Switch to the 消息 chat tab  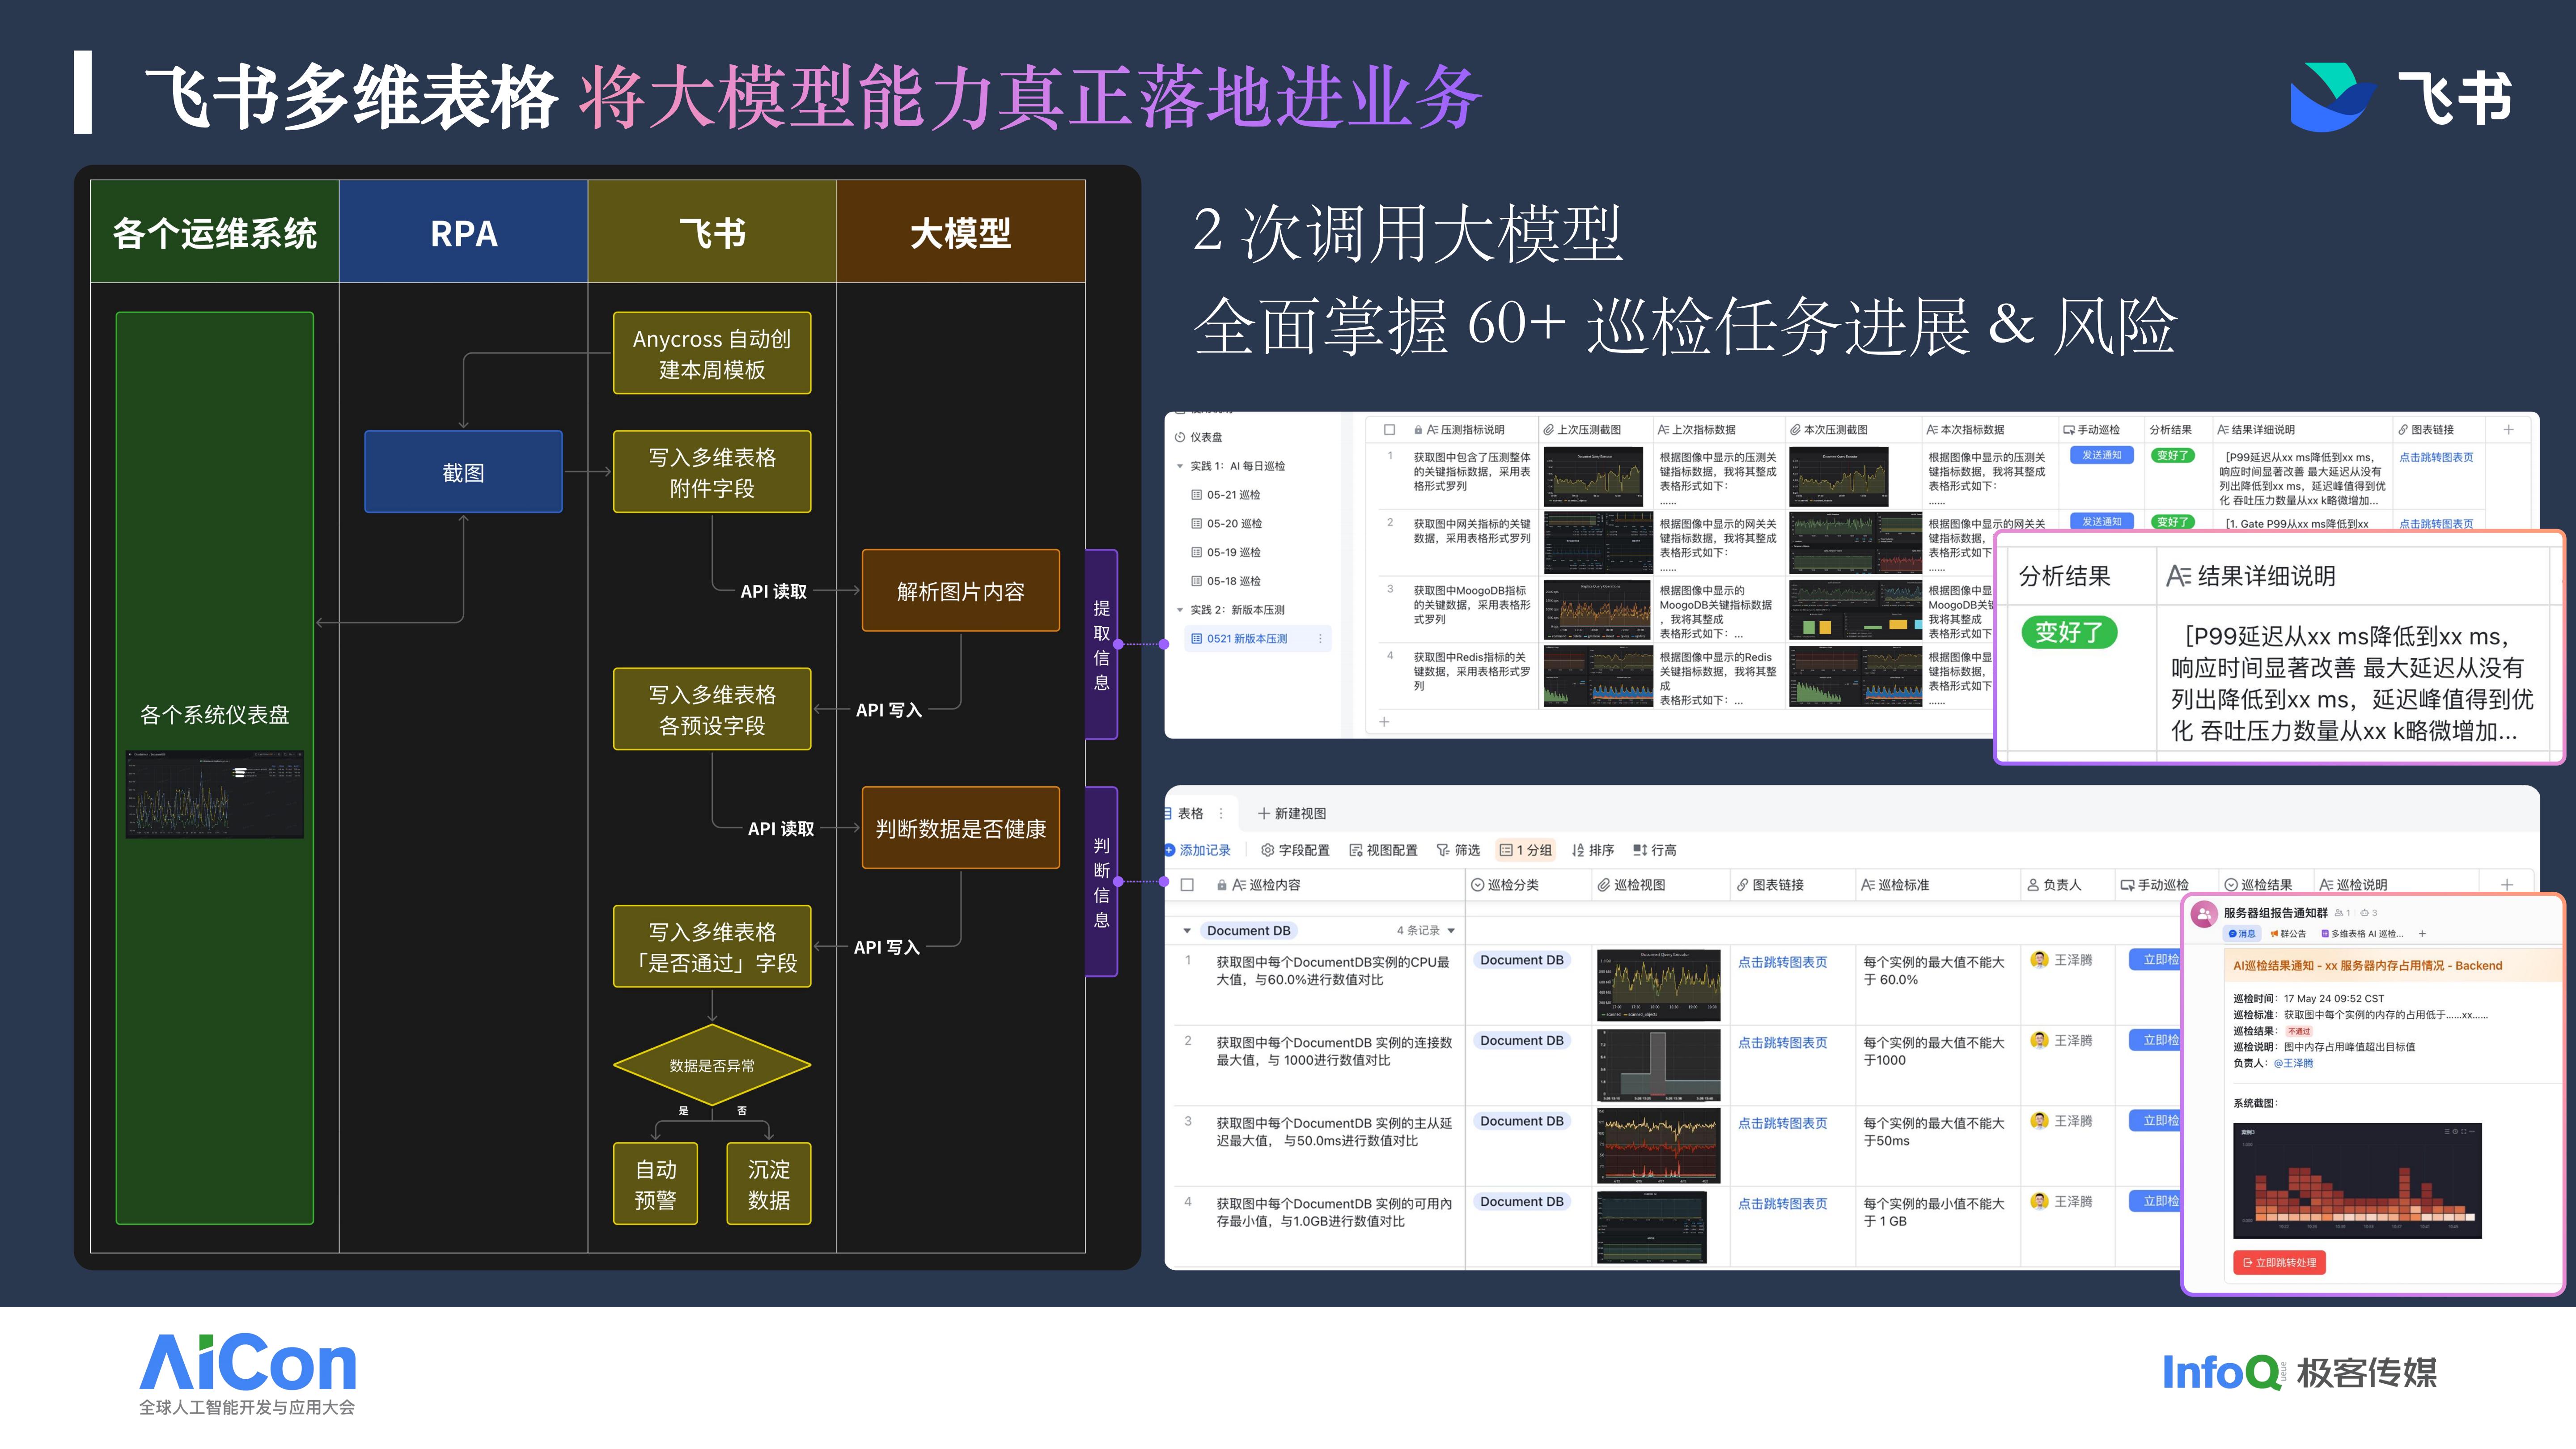pos(2242,934)
